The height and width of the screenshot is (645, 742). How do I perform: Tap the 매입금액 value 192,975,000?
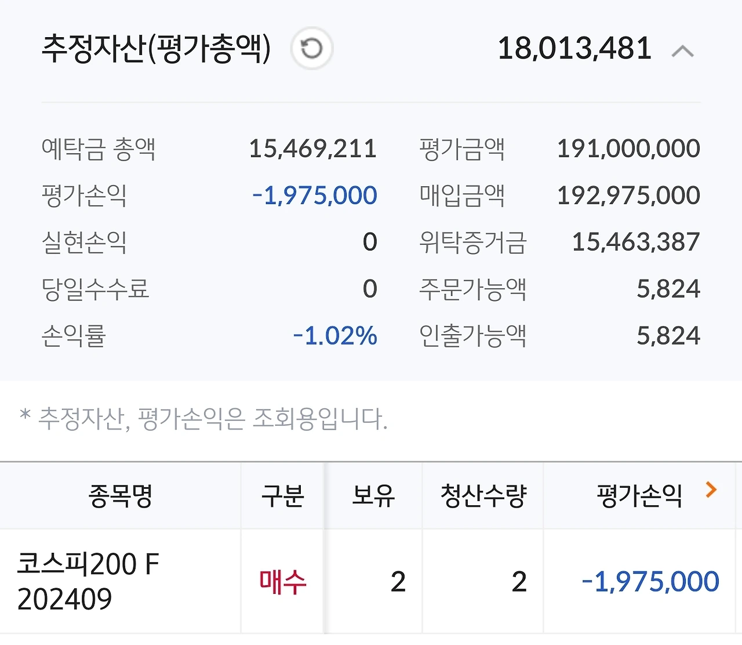pos(628,196)
